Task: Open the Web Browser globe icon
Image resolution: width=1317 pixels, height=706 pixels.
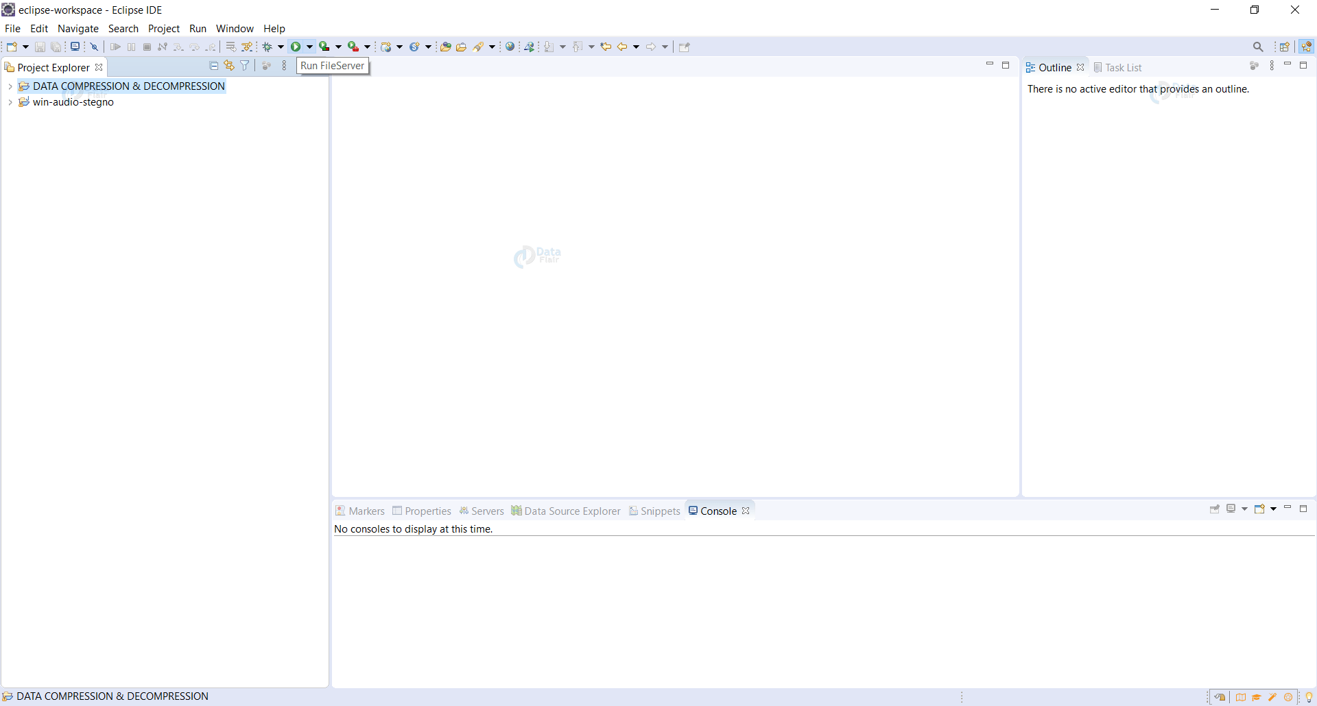Action: (x=510, y=47)
